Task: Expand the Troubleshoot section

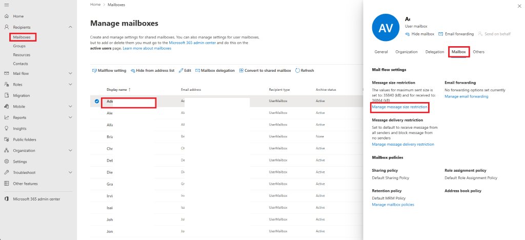Action: pos(70,172)
